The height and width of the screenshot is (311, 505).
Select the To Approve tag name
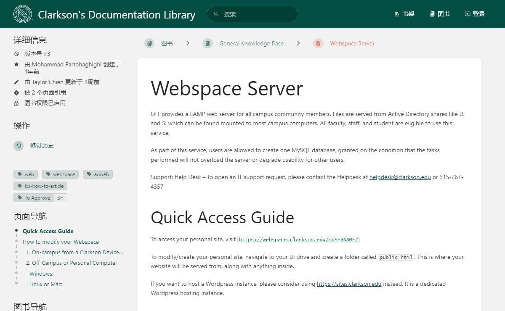(34, 198)
